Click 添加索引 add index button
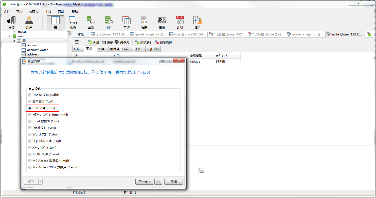The image size is (376, 198). coord(144,42)
